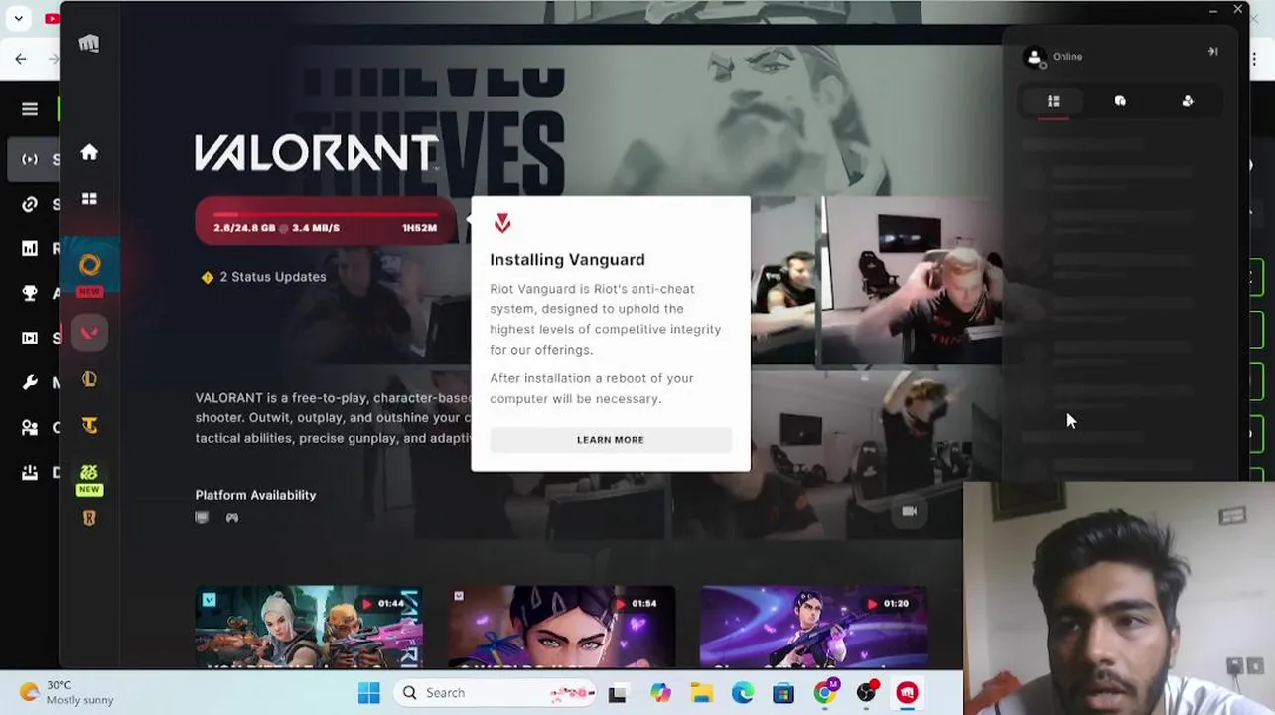Open the profile avatar showing Online
The width and height of the screenshot is (1275, 715).
point(1035,58)
